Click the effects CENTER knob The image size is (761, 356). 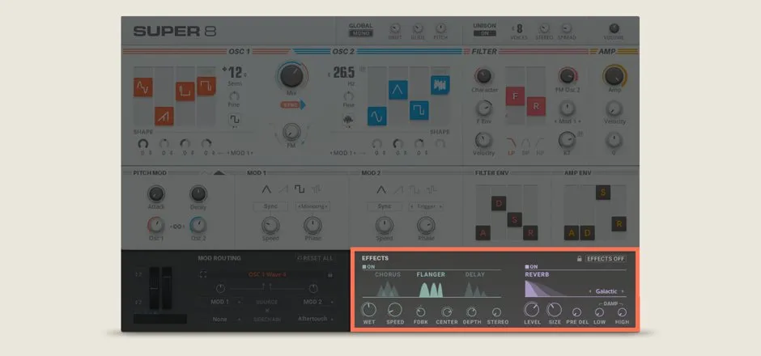(x=447, y=312)
